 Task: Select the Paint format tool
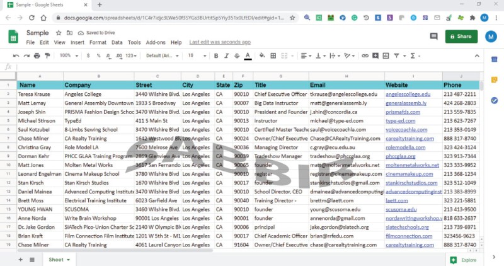click(x=48, y=56)
